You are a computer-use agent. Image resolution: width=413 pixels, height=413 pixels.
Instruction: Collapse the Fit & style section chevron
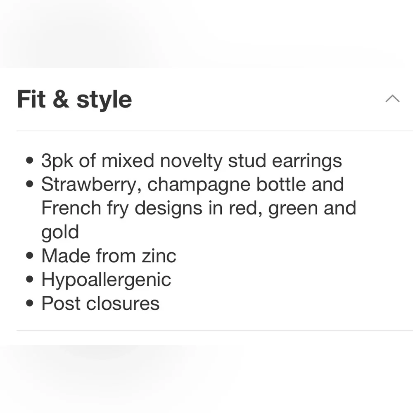pyautogui.click(x=392, y=99)
